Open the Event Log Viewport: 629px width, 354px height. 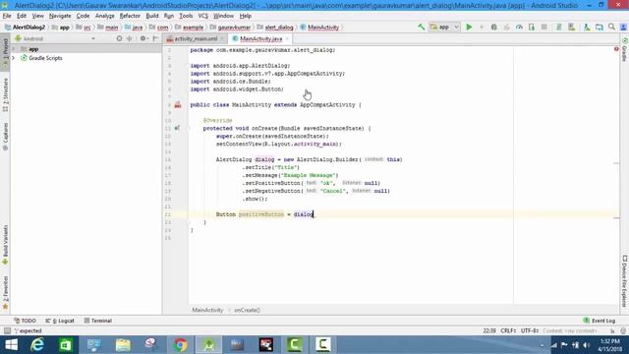[599, 321]
